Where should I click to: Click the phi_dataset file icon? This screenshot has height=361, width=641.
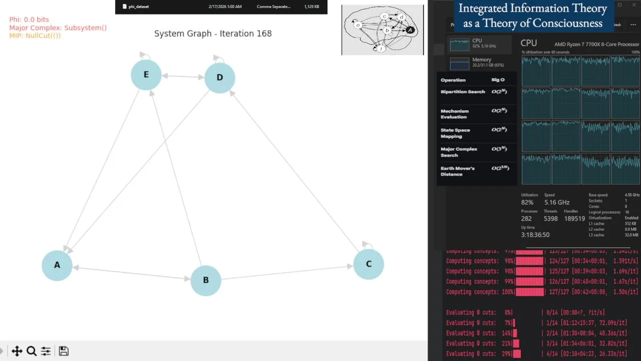point(125,7)
